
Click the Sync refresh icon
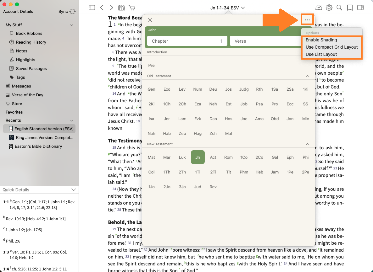click(73, 12)
